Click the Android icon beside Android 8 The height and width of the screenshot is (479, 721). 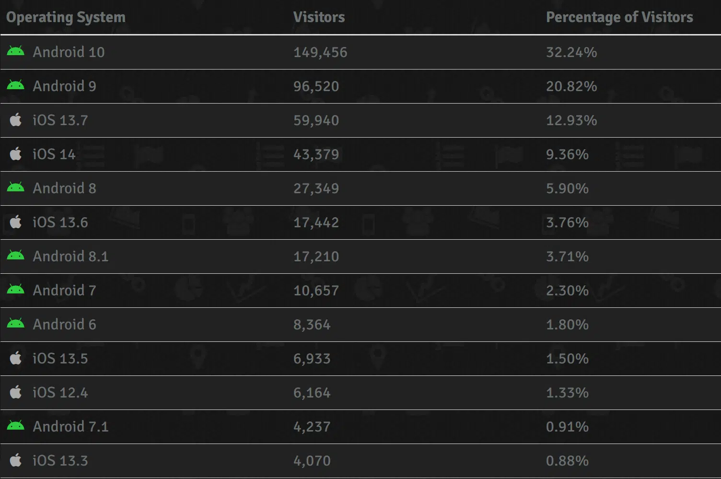tap(15, 187)
